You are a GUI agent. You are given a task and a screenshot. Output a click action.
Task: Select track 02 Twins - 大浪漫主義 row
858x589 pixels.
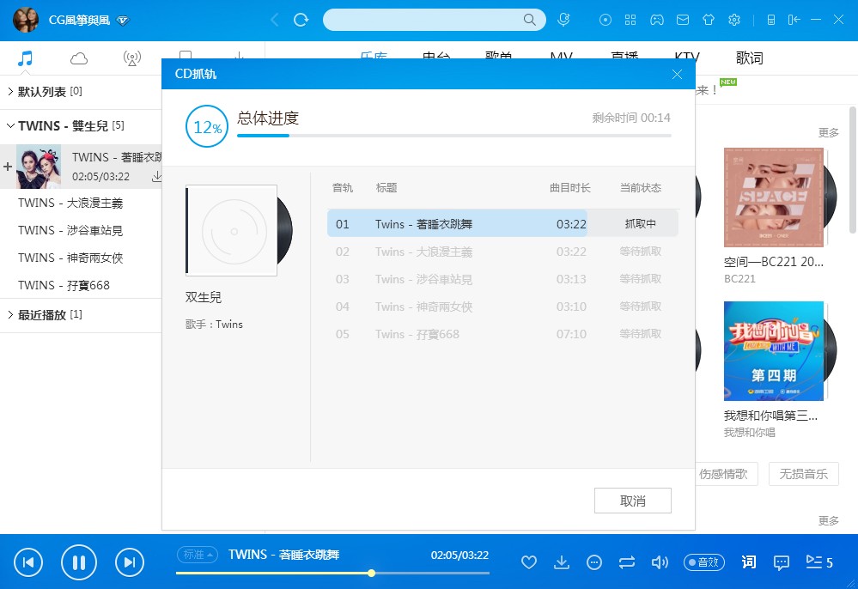503,252
